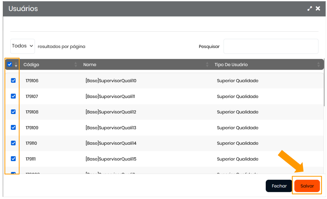Open the Todos results per page dropdown
327x199 pixels.
[22, 46]
